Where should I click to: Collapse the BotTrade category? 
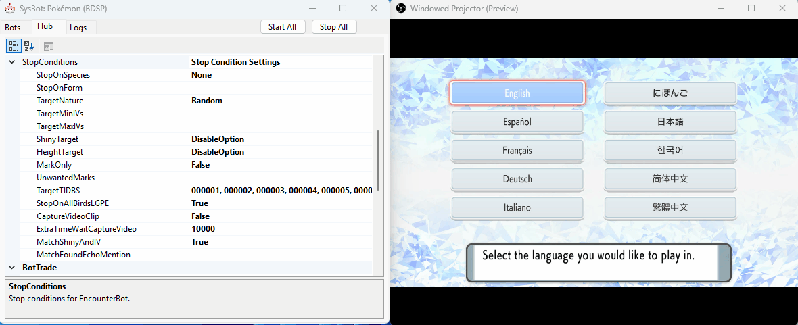(x=11, y=267)
